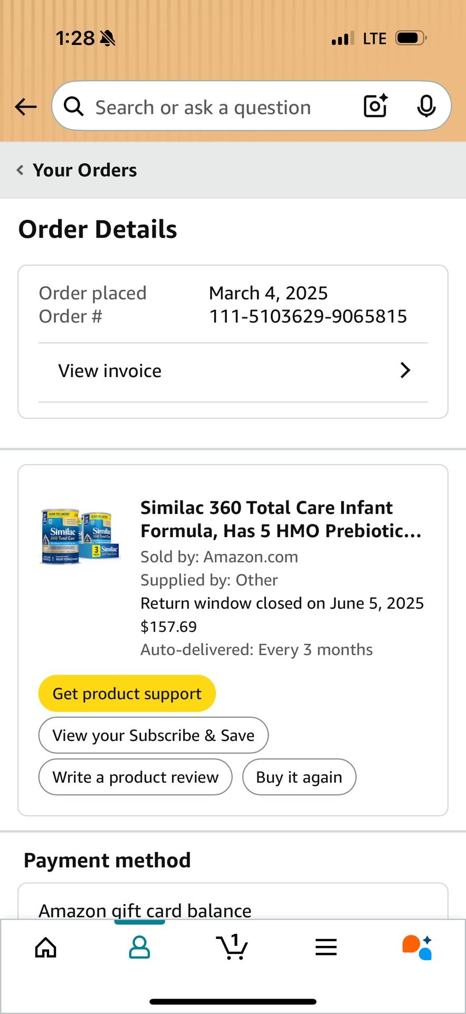Tap the back arrow beside the search bar
466x1014 pixels.
(x=25, y=106)
